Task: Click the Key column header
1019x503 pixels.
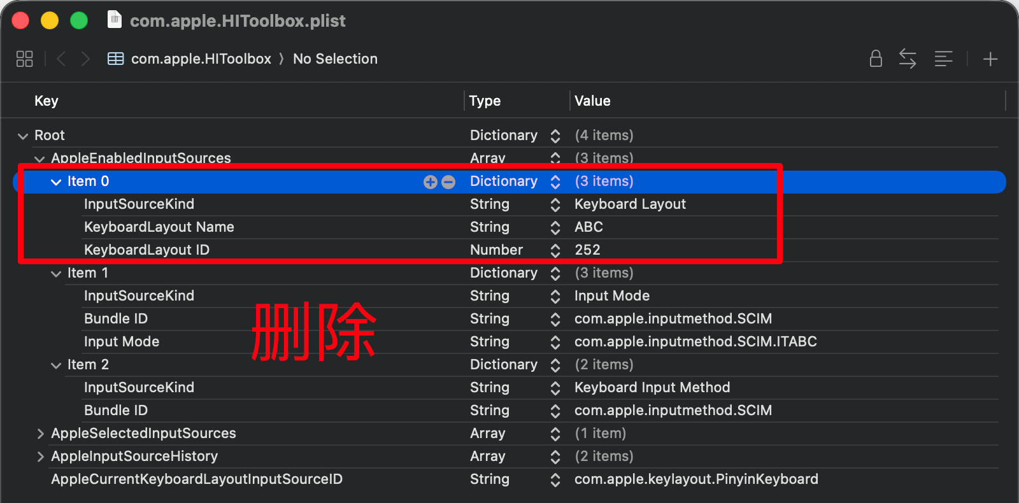Action: tap(46, 101)
